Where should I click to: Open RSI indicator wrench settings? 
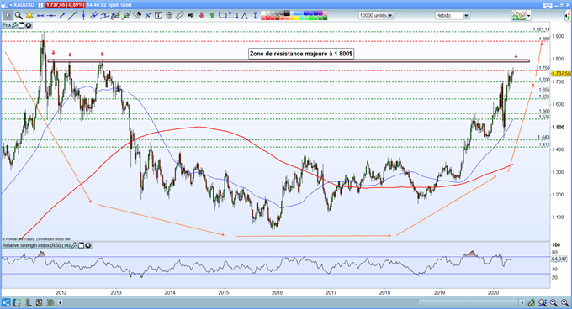(x=74, y=246)
